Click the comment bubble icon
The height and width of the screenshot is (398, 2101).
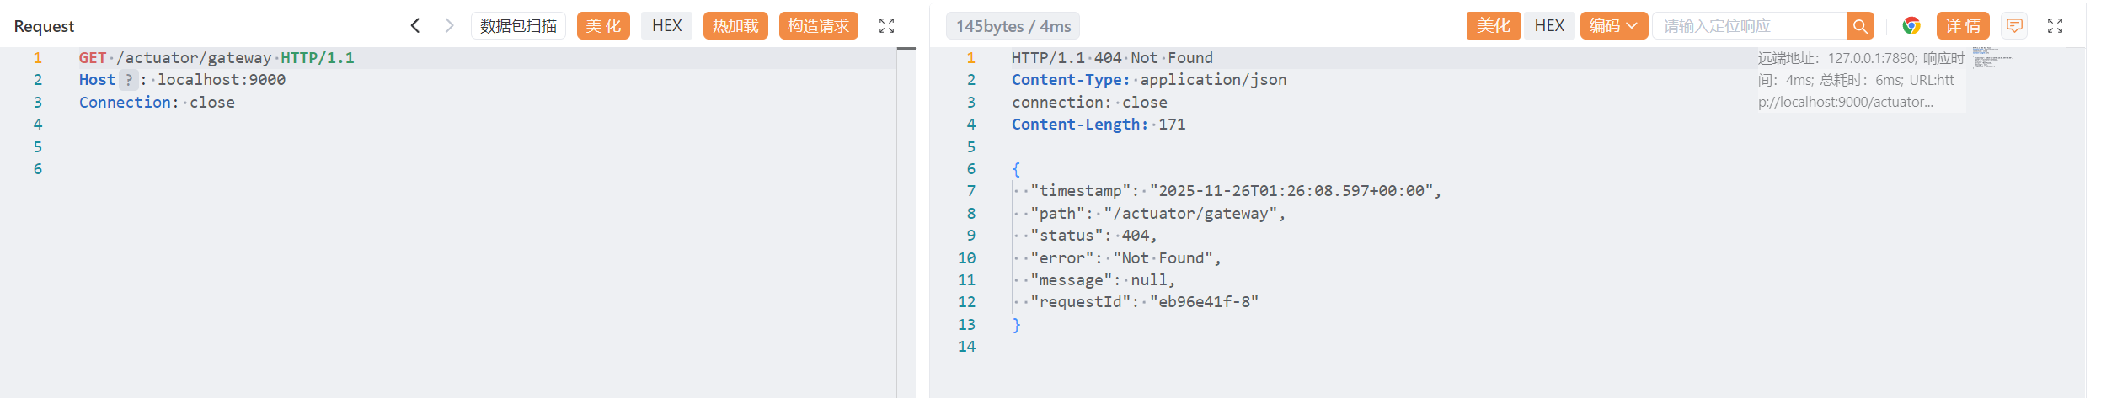pos(2014,26)
